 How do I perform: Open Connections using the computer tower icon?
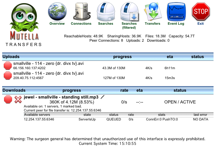pyautogui.click(x=81, y=11)
